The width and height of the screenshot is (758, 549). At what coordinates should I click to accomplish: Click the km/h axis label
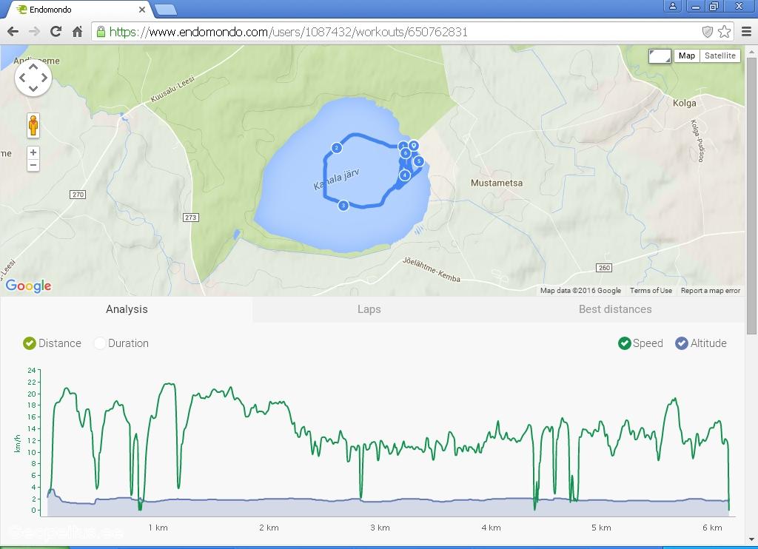(18, 443)
